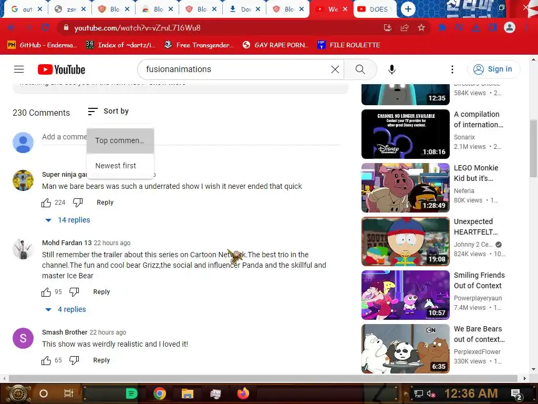The height and width of the screenshot is (404, 538).
Task: Open extensions puzzle icon in toolbar
Action: point(442,27)
